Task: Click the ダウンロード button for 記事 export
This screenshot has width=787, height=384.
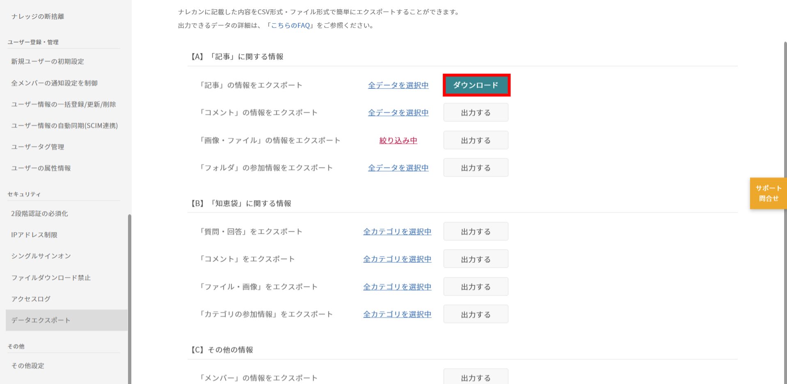Action: (476, 85)
